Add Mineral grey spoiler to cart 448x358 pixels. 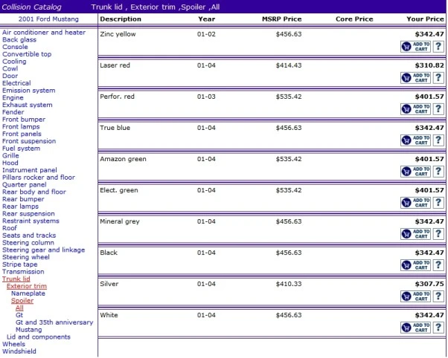(x=415, y=234)
